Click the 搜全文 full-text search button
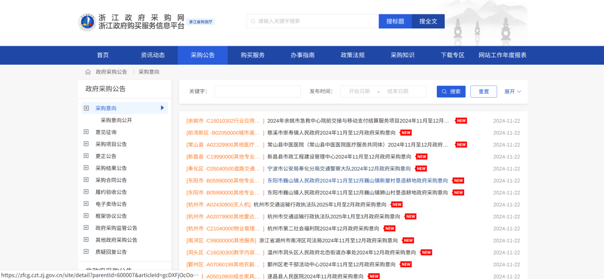 428,21
